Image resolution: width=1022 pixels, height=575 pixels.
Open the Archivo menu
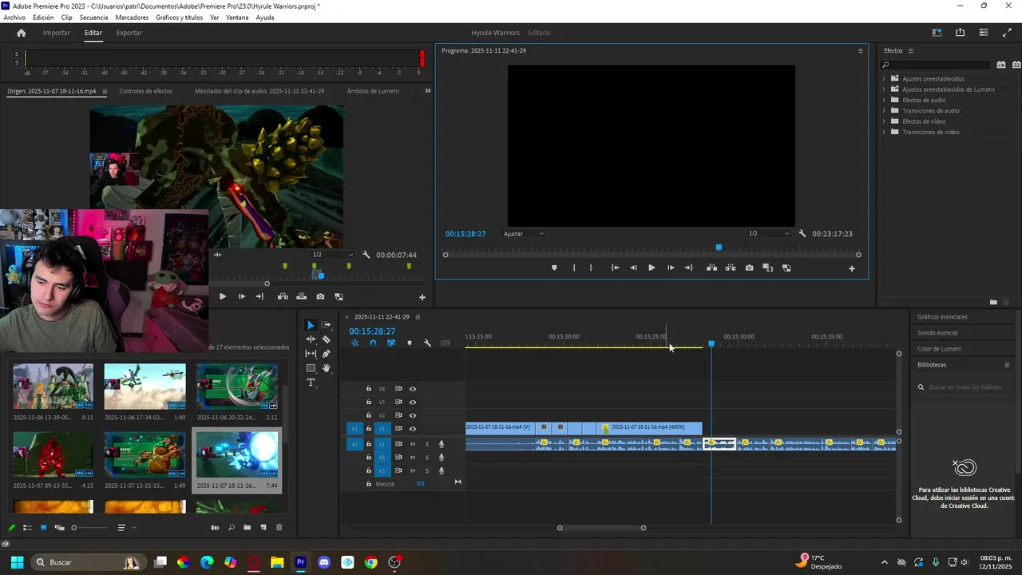pyautogui.click(x=14, y=18)
